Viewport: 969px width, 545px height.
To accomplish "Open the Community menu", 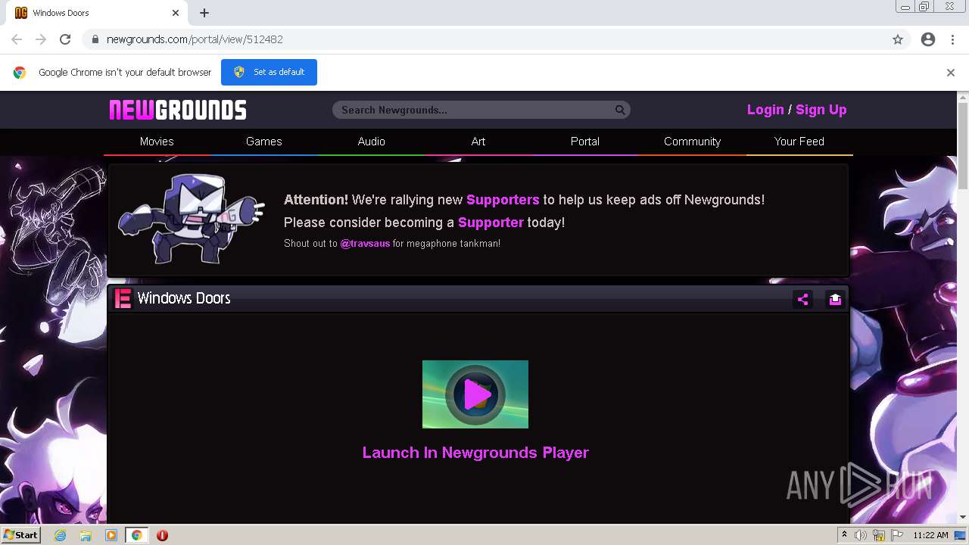I will pyautogui.click(x=692, y=142).
